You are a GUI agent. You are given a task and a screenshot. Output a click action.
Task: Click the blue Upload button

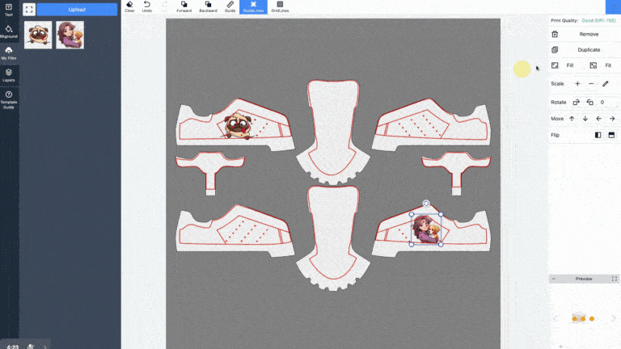[x=78, y=10]
